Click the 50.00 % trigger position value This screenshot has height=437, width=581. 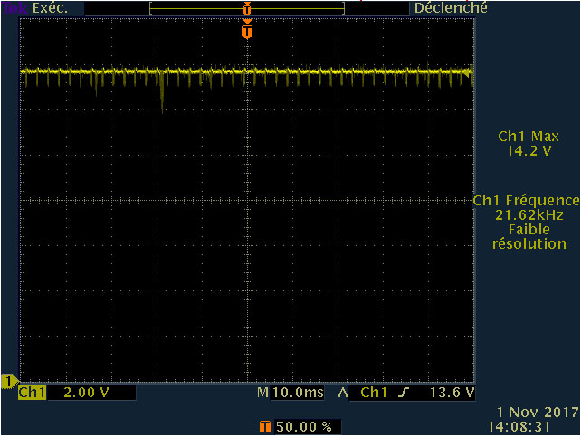click(304, 427)
